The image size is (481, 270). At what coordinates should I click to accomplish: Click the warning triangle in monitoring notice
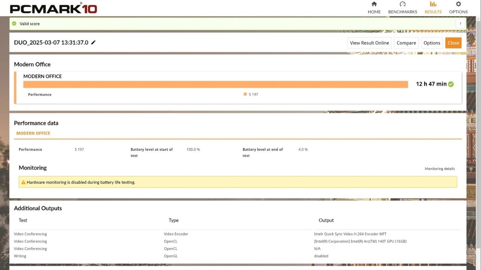(23, 182)
